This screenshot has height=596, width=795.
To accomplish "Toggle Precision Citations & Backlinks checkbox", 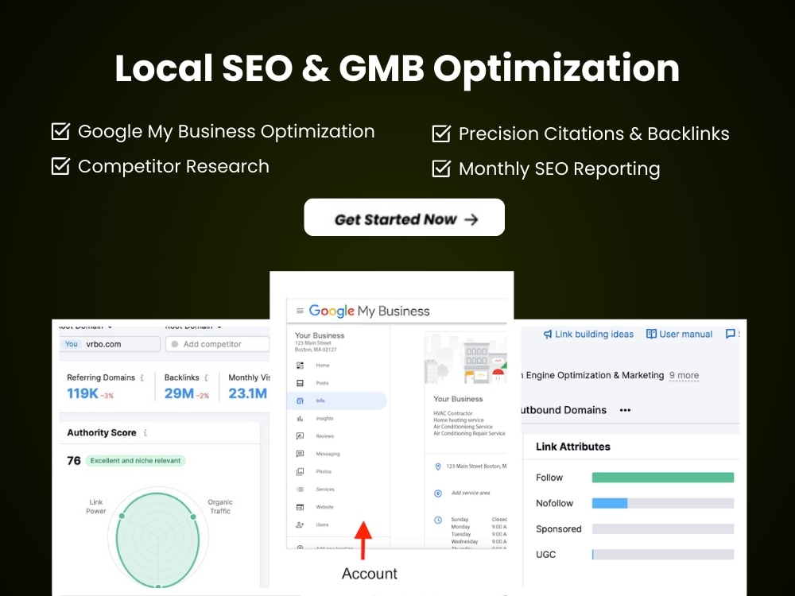I will point(441,134).
